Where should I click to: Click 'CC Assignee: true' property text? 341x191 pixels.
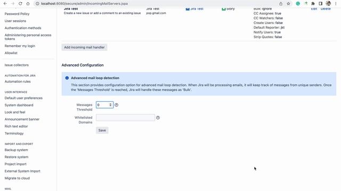(x=267, y=13)
